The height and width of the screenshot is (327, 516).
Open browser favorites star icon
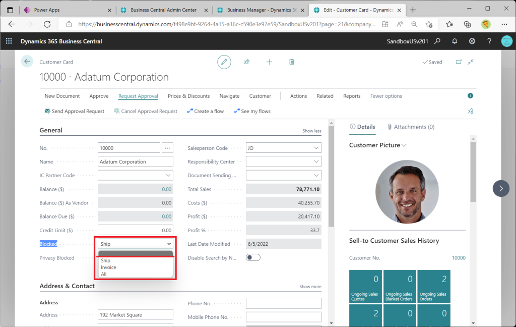click(449, 24)
